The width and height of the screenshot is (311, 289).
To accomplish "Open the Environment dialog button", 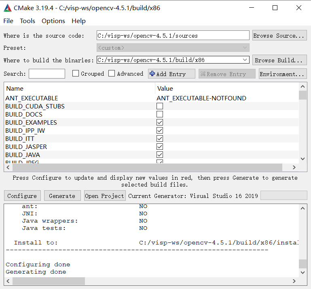I will pyautogui.click(x=283, y=74).
